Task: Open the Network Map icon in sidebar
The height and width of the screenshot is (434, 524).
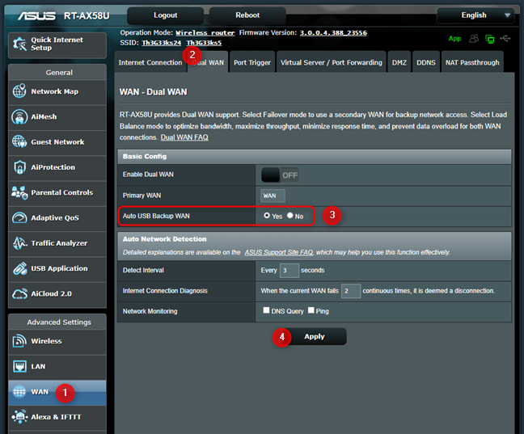Action: click(19, 91)
